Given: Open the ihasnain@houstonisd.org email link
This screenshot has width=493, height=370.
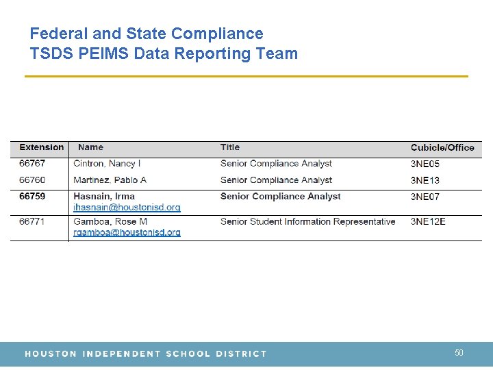Looking at the screenshot, I should pos(127,207).
